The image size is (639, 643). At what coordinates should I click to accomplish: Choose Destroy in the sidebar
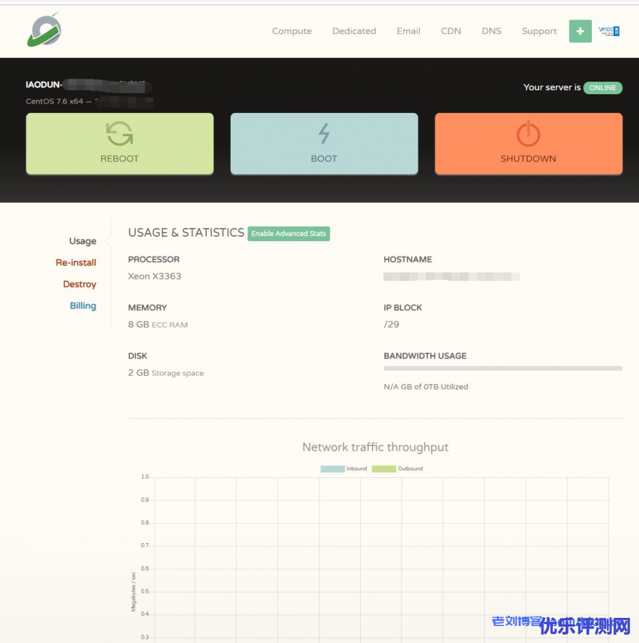coord(79,284)
